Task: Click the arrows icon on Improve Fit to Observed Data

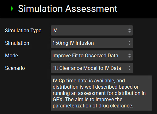Action: point(130,55)
